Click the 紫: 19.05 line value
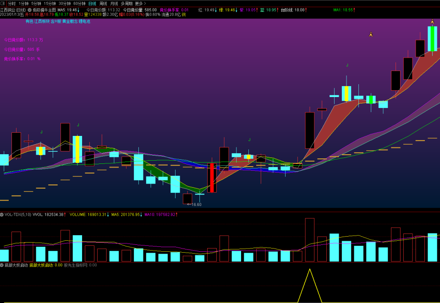The height and width of the screenshot is (303, 440). click(x=248, y=10)
